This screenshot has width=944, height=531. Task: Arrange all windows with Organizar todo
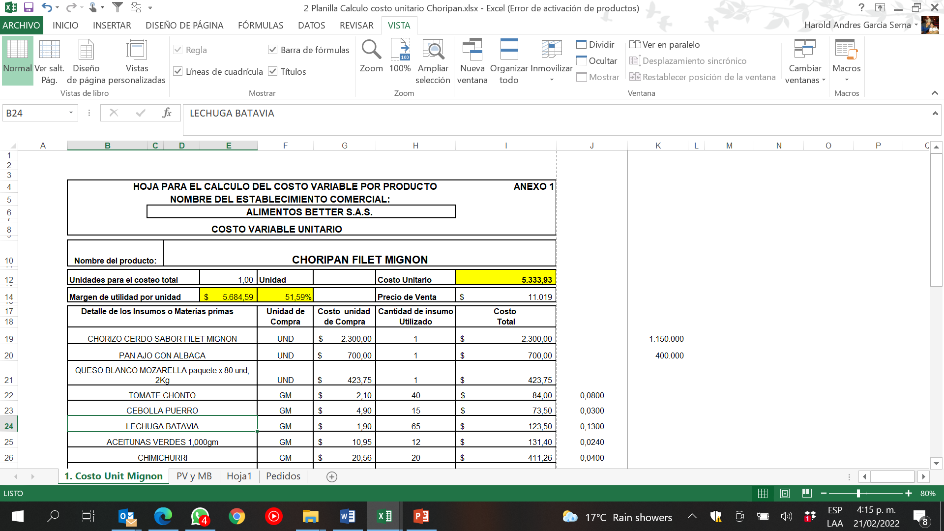pos(509,61)
